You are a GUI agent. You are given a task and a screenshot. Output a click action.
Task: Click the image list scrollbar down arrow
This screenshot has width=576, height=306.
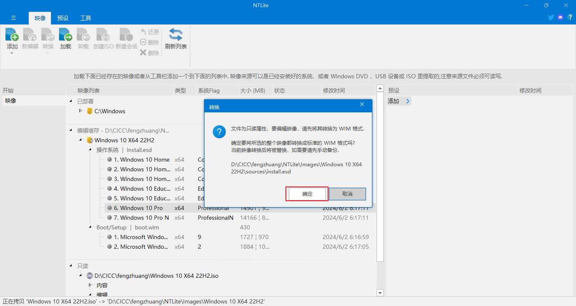tap(380, 293)
